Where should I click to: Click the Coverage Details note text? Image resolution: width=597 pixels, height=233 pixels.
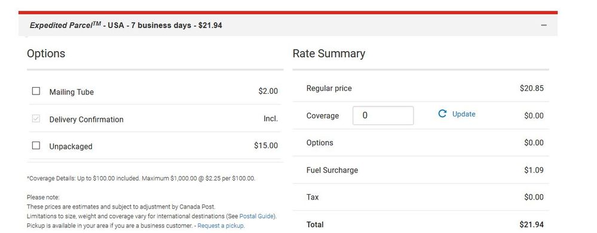tap(141, 178)
